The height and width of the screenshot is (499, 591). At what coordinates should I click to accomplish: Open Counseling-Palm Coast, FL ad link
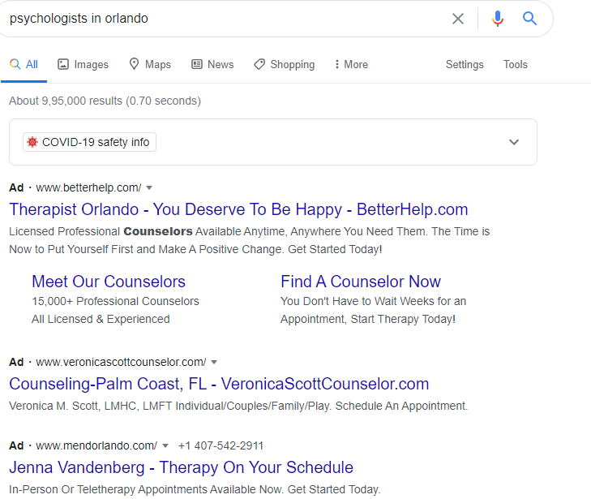click(219, 384)
